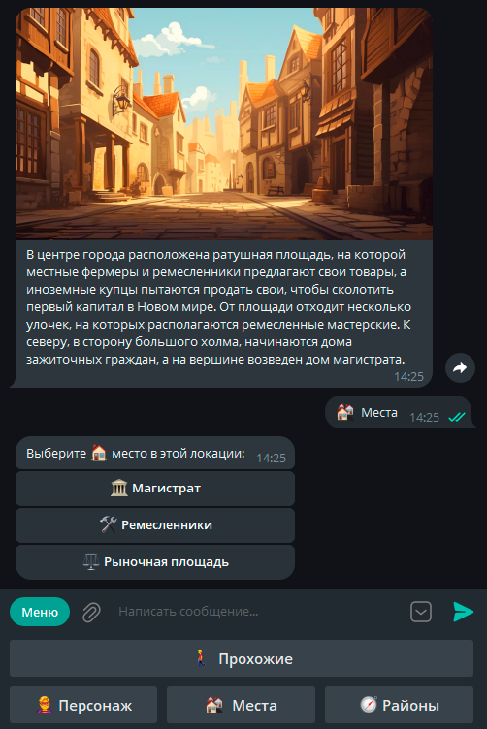Select Рыночная площадь inline button
Image resolution: width=487 pixels, height=729 pixels.
155,561
